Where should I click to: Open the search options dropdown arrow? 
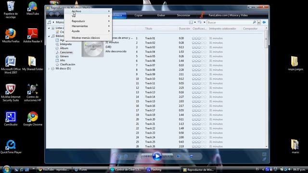pyautogui.click(x=259, y=23)
